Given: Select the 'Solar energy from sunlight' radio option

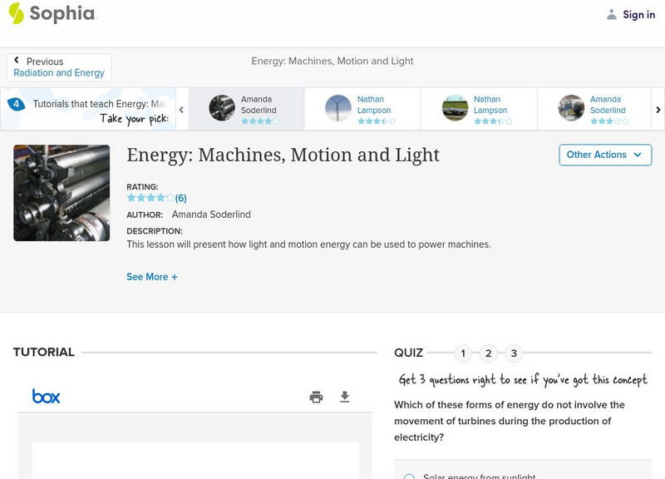Looking at the screenshot, I should (x=409, y=477).
